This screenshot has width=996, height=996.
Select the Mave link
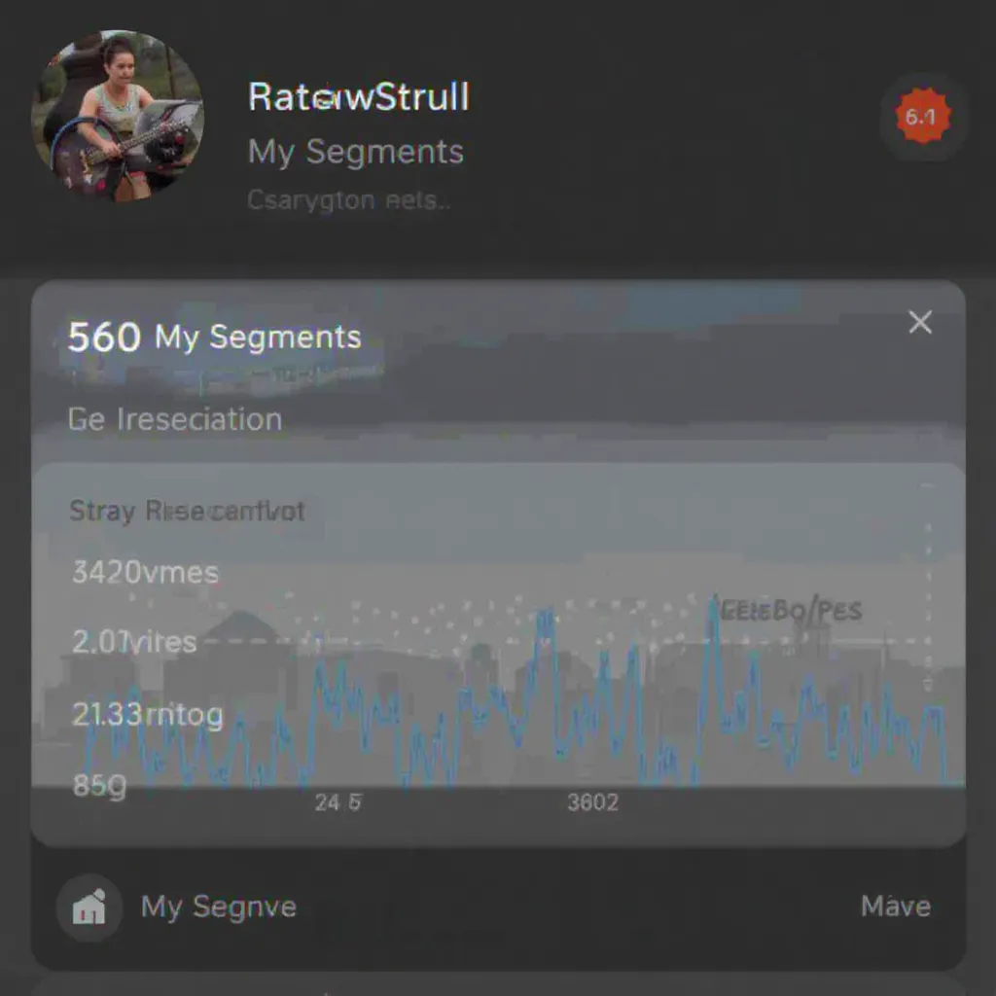click(x=896, y=907)
